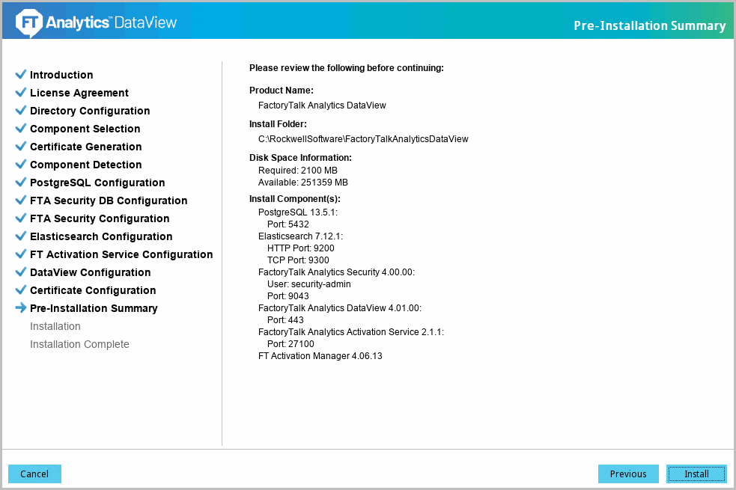Screen dimensions: 736x490
Task: Click the install folder path text
Action: [x=363, y=139]
